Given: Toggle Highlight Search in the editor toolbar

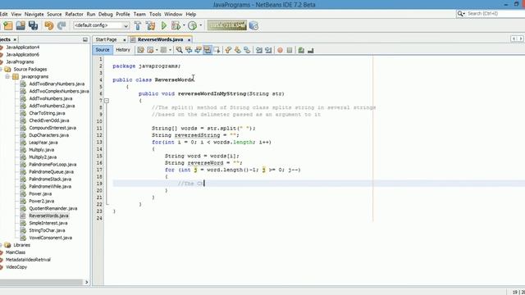Looking at the screenshot, I should [208, 50].
